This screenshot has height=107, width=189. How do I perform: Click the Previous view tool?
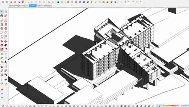tap(6, 75)
